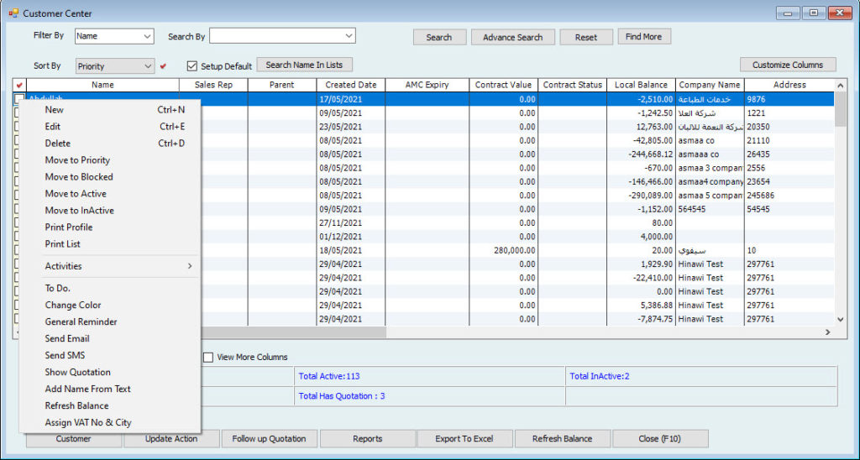
Task: Tick the checkbox on the first customer row
Action: (x=19, y=99)
